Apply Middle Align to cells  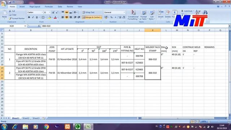point(67,12)
